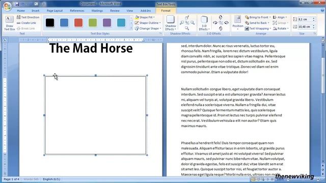Open Microsoft Office Word Help icon

pyautogui.click(x=322, y=10)
